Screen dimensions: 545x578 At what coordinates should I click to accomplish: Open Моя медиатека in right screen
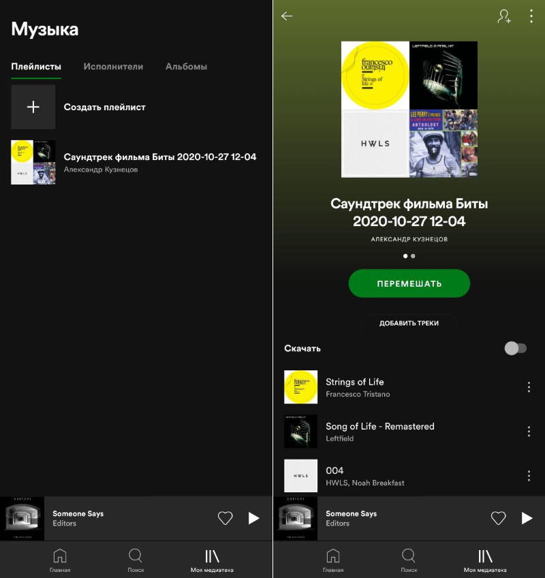coord(485,560)
